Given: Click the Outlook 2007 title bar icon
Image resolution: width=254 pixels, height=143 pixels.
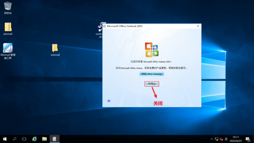Looking at the screenshot, I should (x=104, y=26).
